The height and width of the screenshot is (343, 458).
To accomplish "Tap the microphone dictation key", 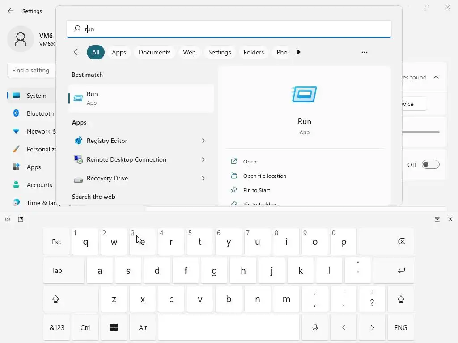I will click(x=315, y=327).
